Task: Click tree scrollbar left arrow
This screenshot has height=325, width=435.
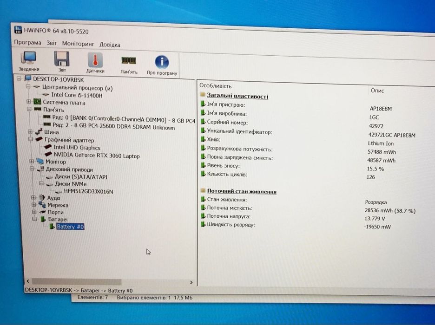Action: (28, 281)
